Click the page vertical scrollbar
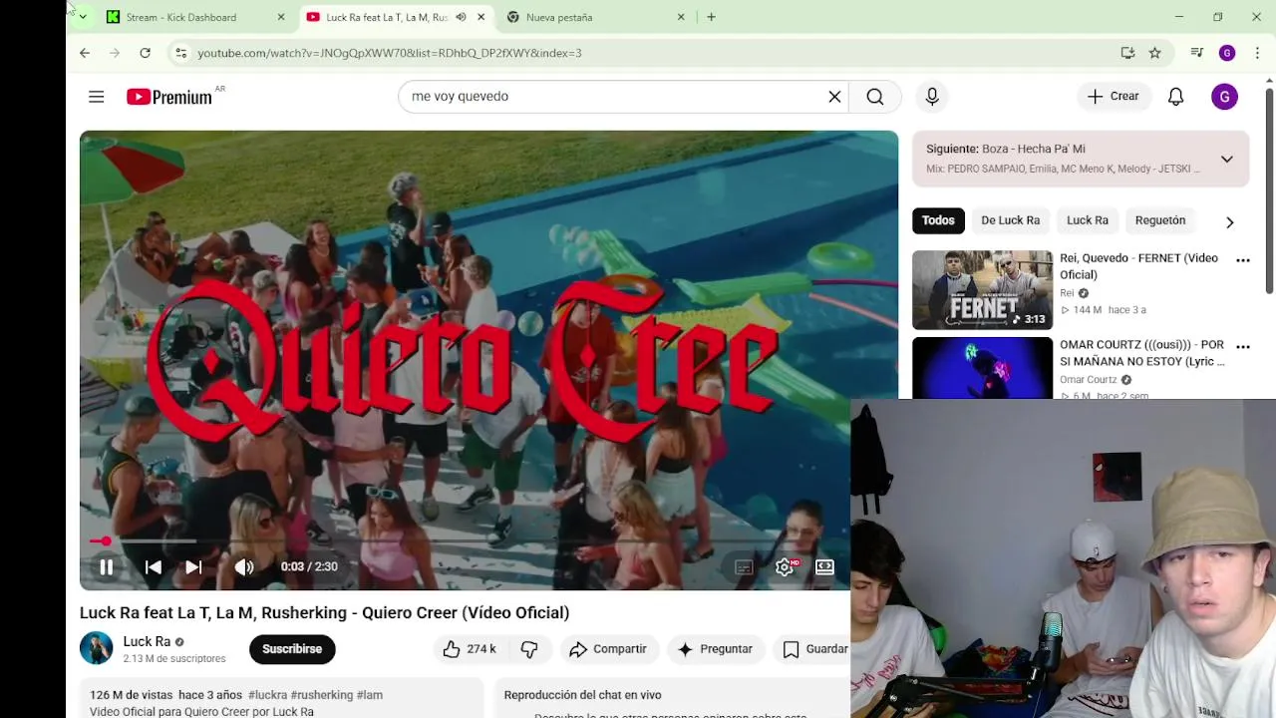Screen dimensions: 1276x718 coord(1269,189)
